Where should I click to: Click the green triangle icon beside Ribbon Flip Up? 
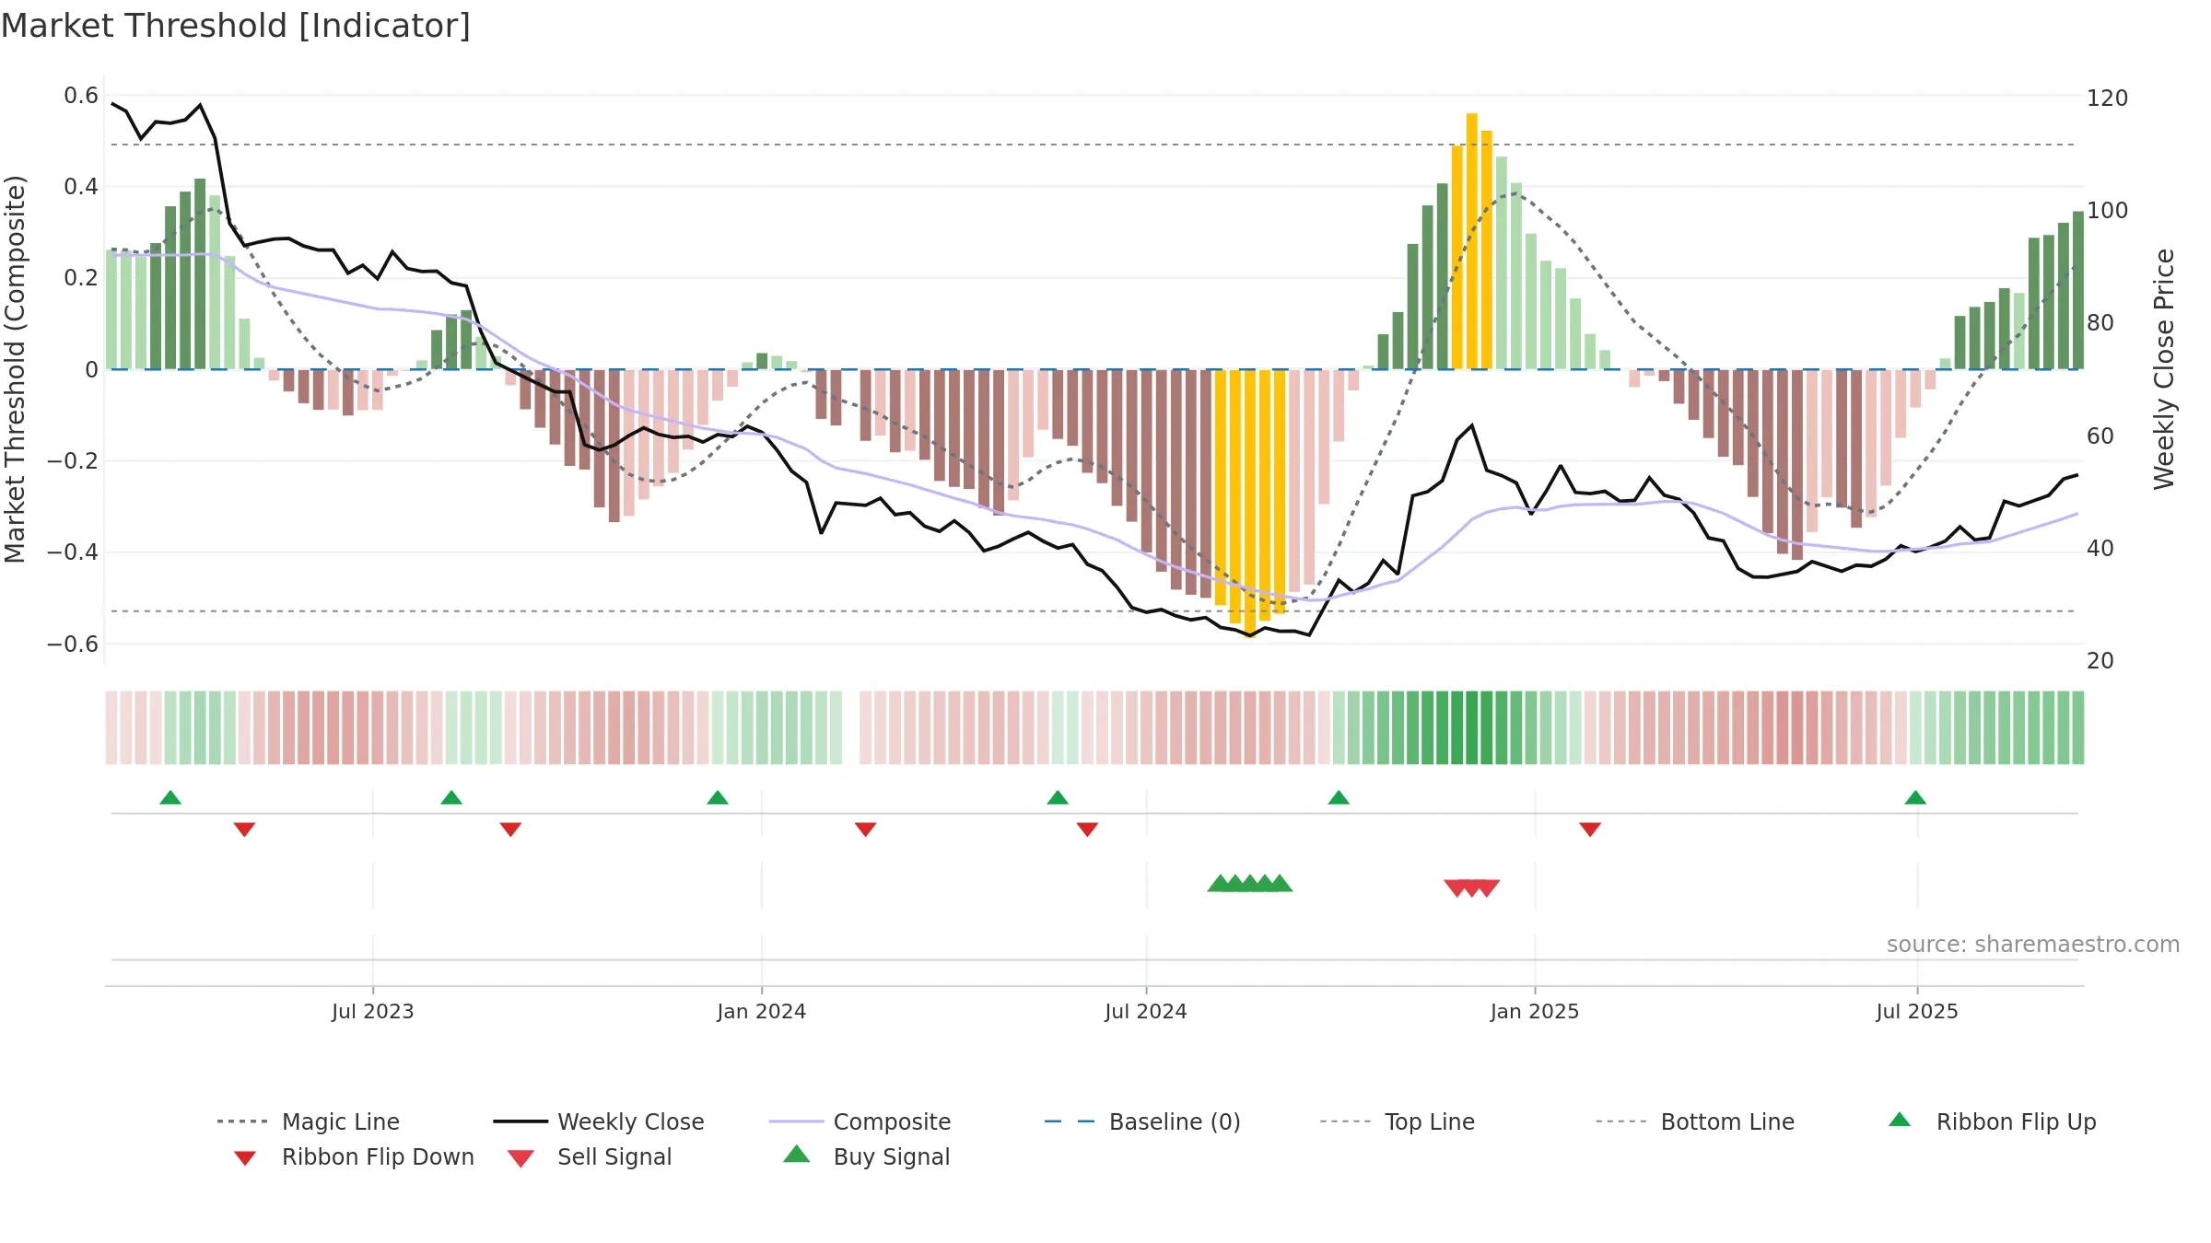coord(1900,1120)
